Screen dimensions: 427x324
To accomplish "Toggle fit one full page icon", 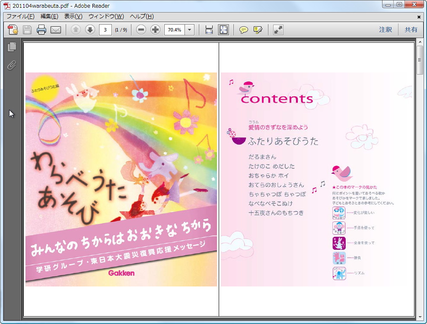I will 223,30.
